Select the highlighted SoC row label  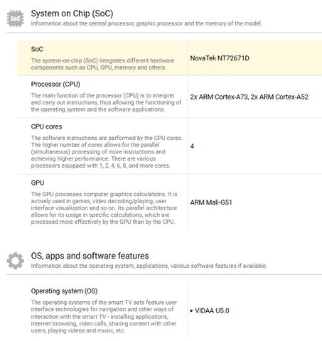[37, 49]
